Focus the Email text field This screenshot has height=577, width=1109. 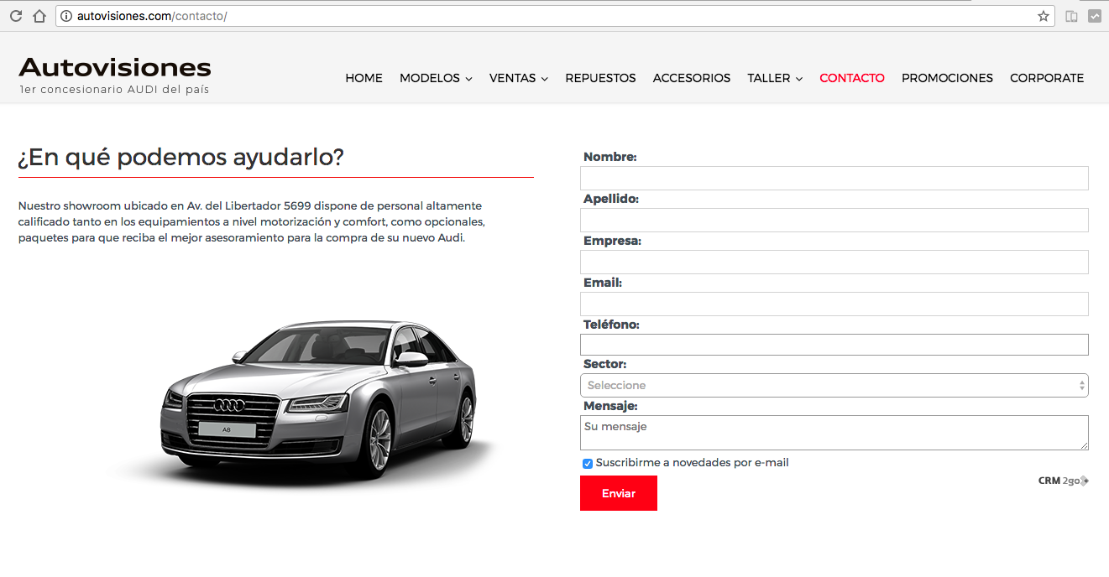834,304
